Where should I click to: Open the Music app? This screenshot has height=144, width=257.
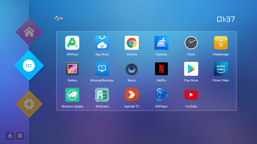132,69
